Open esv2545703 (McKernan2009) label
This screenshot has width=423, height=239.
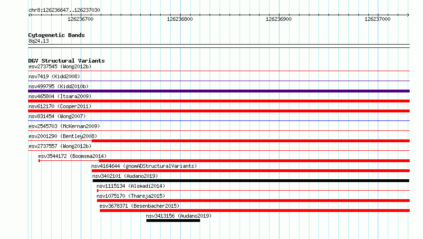coord(64,126)
